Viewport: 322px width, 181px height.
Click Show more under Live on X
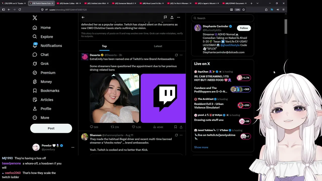(201, 147)
